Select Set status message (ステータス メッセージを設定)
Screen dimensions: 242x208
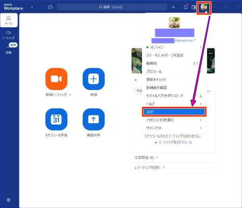pyautogui.click(x=174, y=55)
